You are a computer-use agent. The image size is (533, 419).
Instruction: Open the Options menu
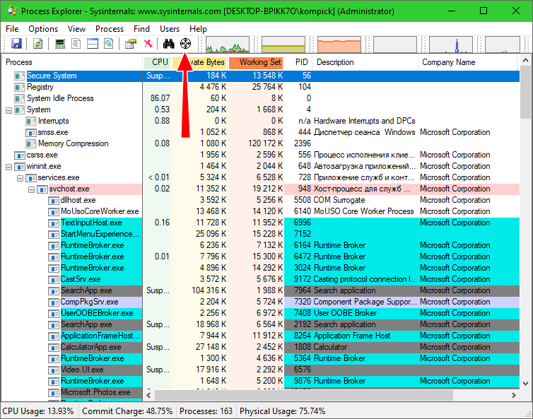click(x=43, y=29)
